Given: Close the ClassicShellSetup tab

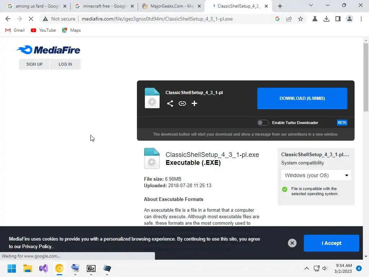Looking at the screenshot, I should 266,6.
